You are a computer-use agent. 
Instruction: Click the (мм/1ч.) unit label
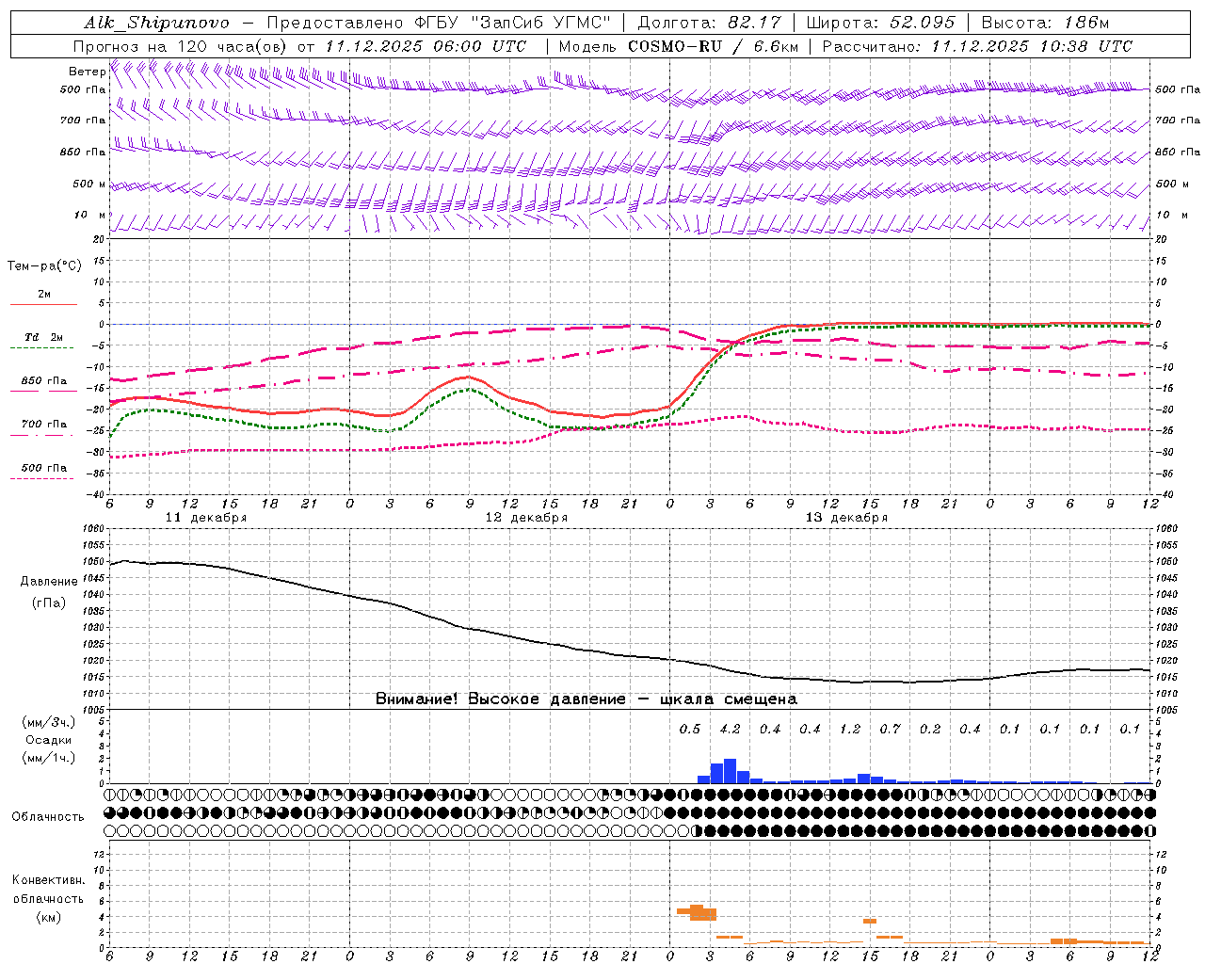click(x=48, y=758)
